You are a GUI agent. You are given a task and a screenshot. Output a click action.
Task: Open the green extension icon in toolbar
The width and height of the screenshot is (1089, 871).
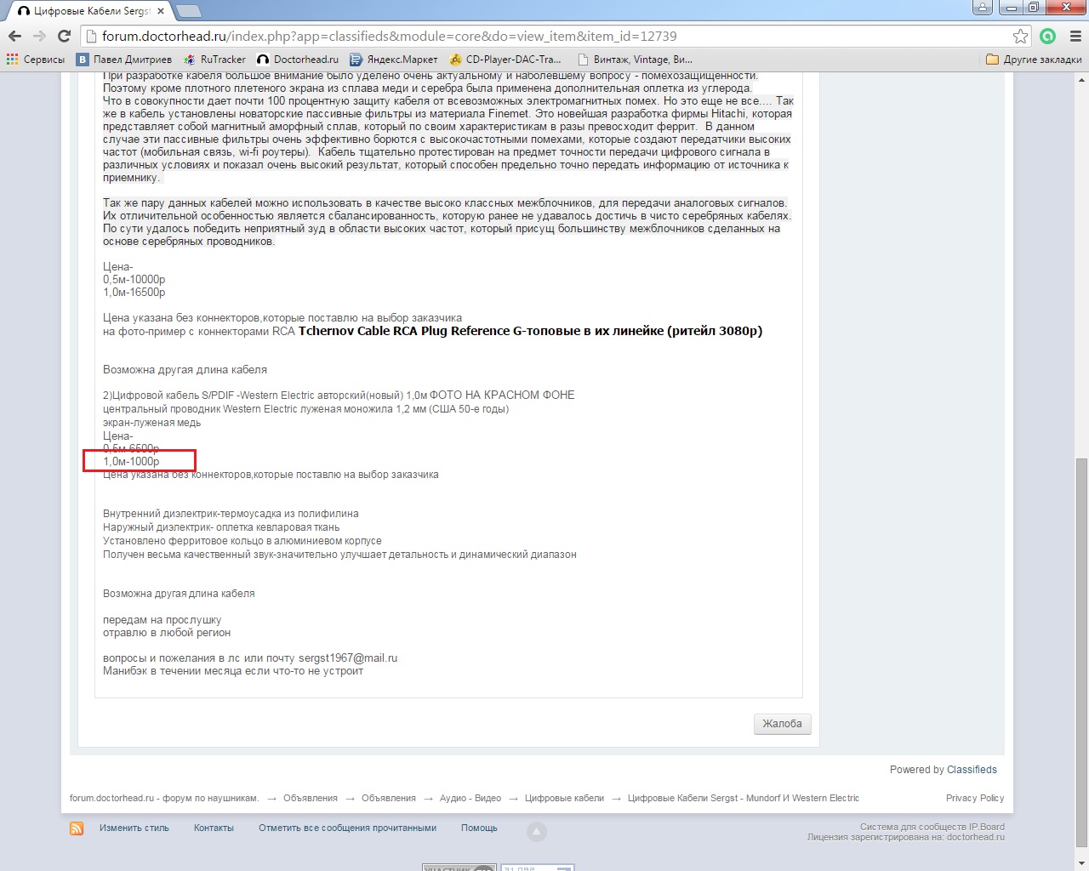(1048, 36)
